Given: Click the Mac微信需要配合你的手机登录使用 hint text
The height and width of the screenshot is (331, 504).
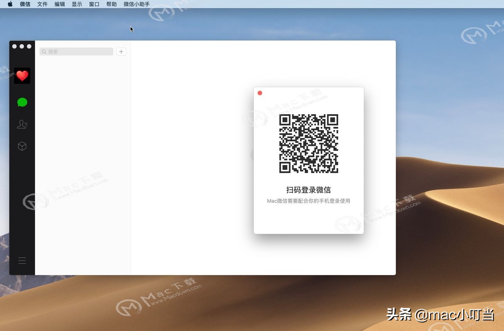Looking at the screenshot, I should tap(308, 201).
